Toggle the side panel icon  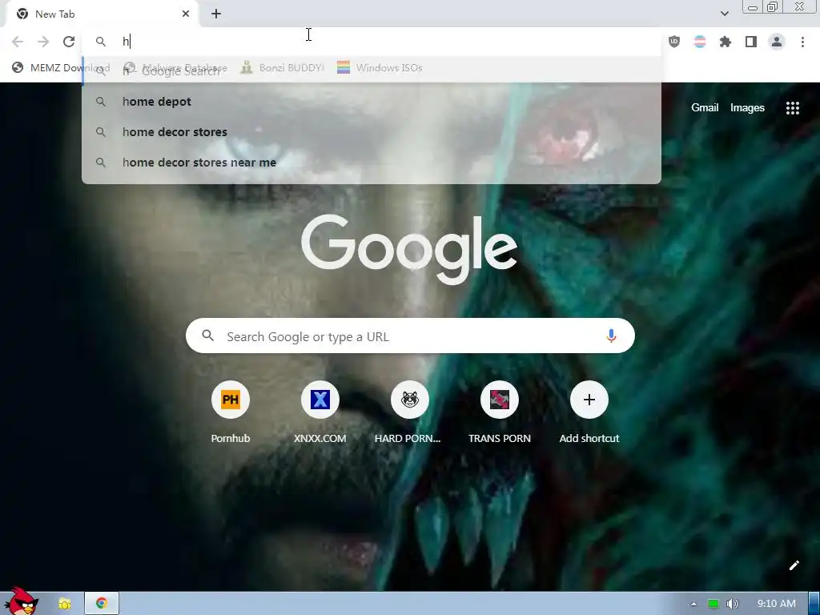tap(751, 42)
